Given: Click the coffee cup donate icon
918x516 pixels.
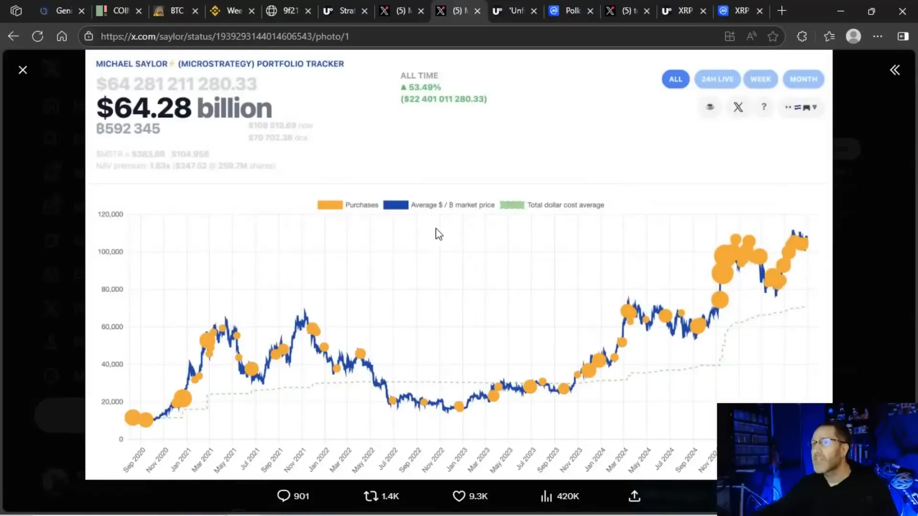Looking at the screenshot, I should click(710, 107).
